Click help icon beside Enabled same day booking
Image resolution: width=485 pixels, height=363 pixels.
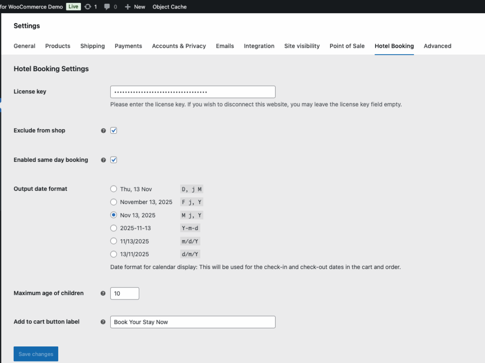pos(103,160)
